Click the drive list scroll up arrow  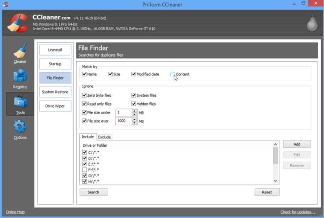(275, 144)
